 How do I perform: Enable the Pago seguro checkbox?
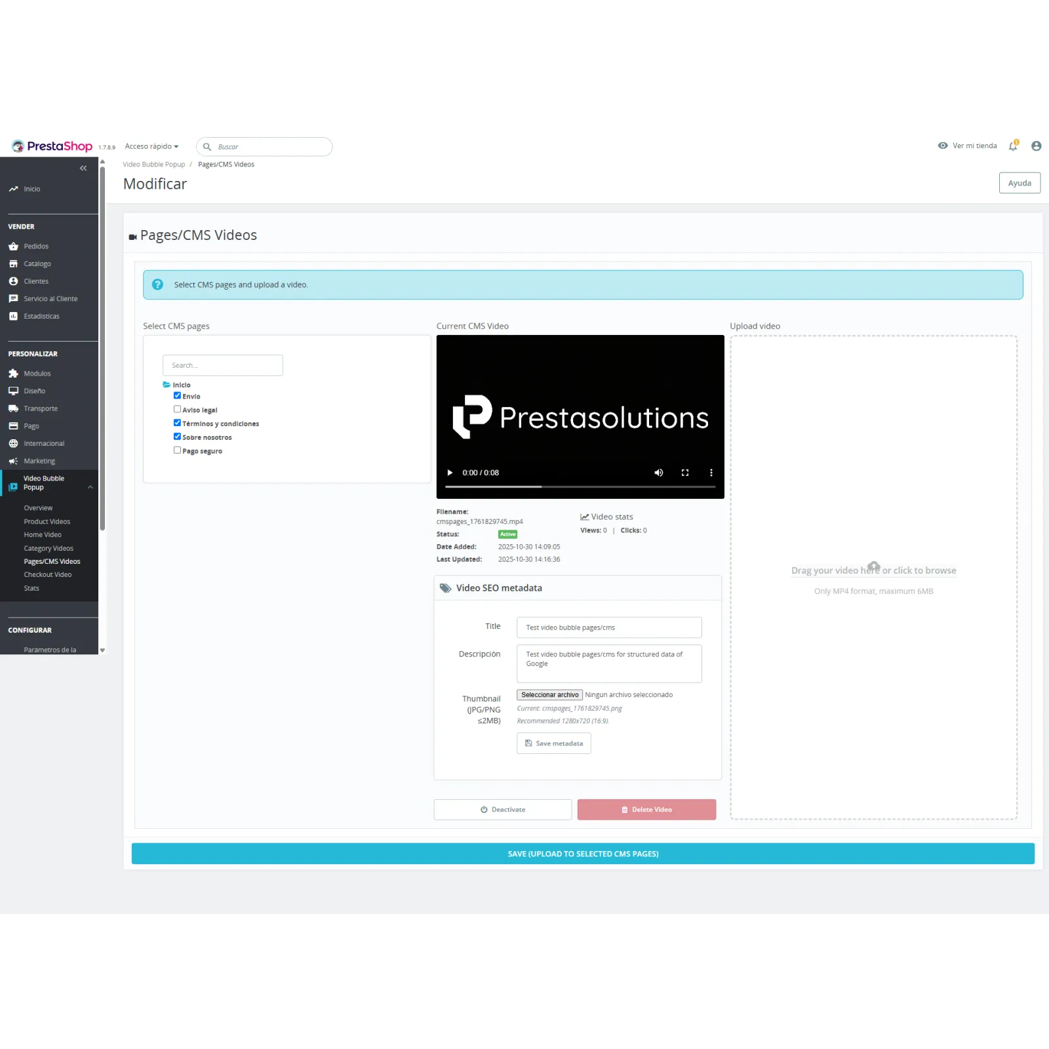(177, 450)
